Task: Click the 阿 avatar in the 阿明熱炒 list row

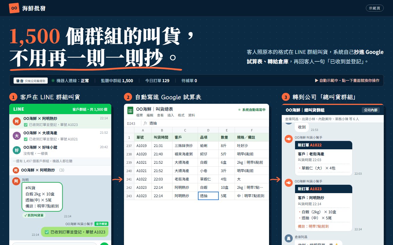Action: click(x=17, y=122)
